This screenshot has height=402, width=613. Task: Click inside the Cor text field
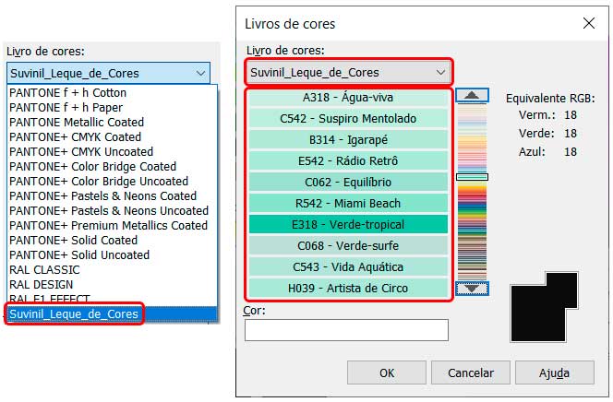tap(346, 330)
